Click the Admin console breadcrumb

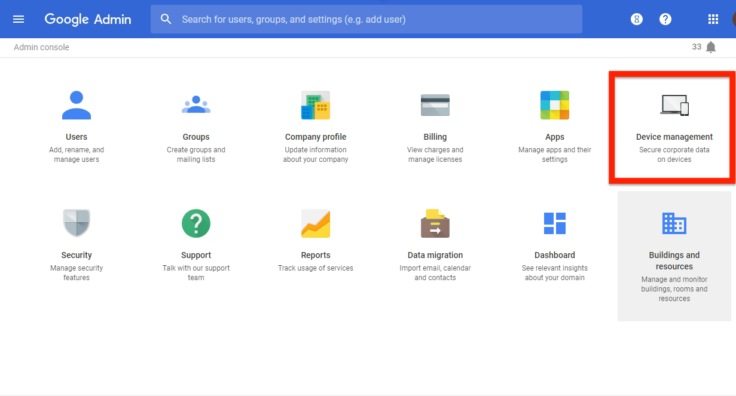(42, 47)
